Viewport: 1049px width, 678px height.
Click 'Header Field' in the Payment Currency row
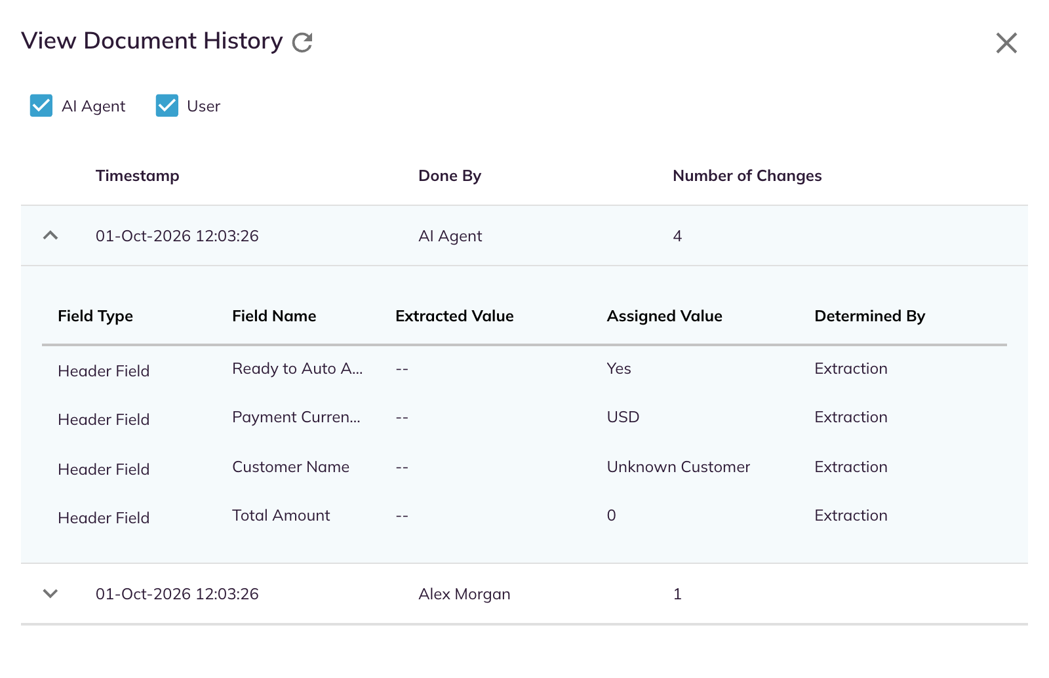(104, 420)
